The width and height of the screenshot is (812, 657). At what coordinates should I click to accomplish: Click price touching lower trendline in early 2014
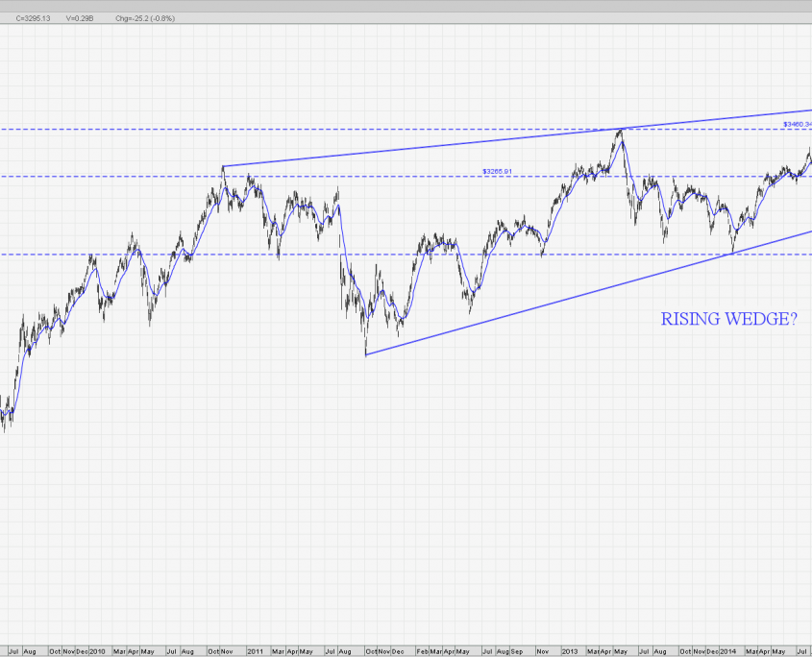(x=733, y=252)
